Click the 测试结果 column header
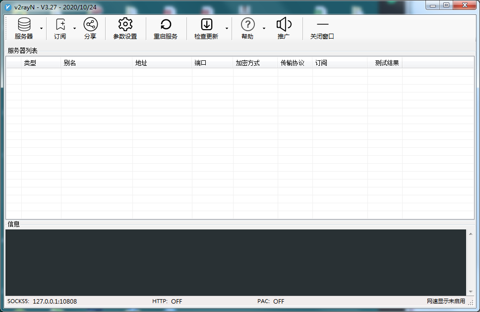 386,63
